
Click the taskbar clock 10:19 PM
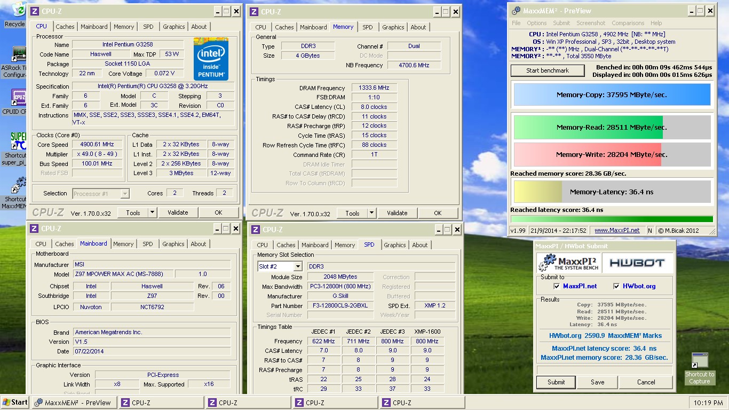point(707,403)
